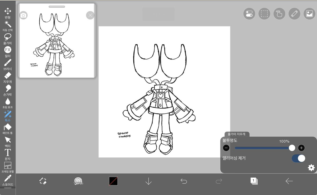The image size is (317, 195).
Task: Open the selection area dashed-square icon
Action: [x=264, y=14]
